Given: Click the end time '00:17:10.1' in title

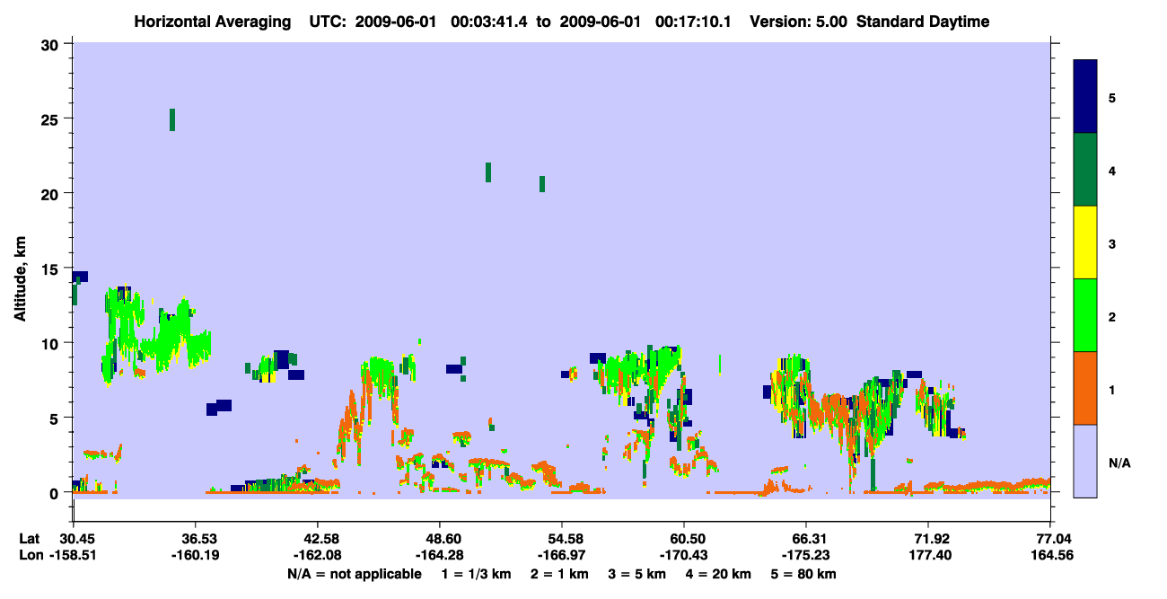Looking at the screenshot, I should click(x=695, y=22).
